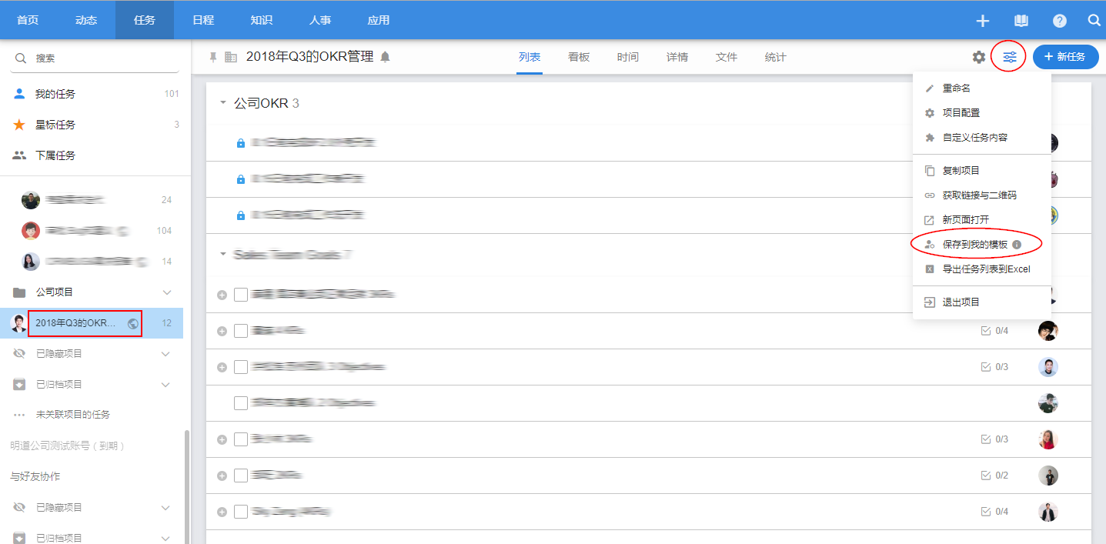Open project settings gear icon
The width and height of the screenshot is (1106, 544).
pyautogui.click(x=978, y=57)
